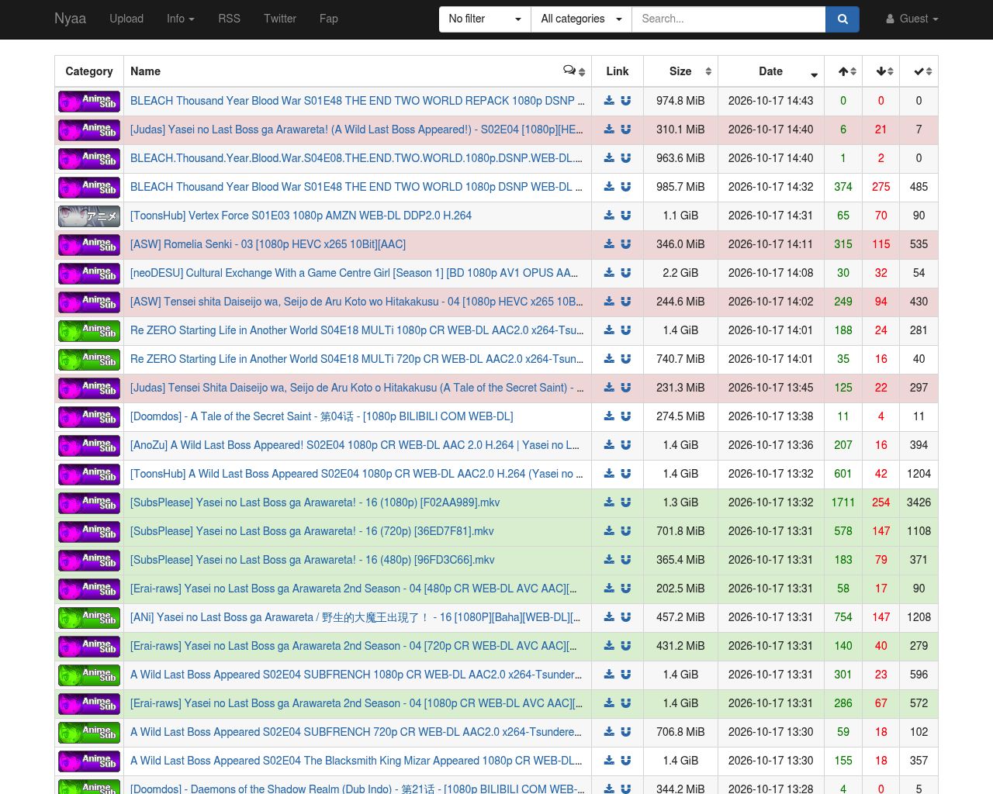Open BLEACH S01E48 REPACK 1080p torrent page
993x794 pixels.
tap(356, 101)
